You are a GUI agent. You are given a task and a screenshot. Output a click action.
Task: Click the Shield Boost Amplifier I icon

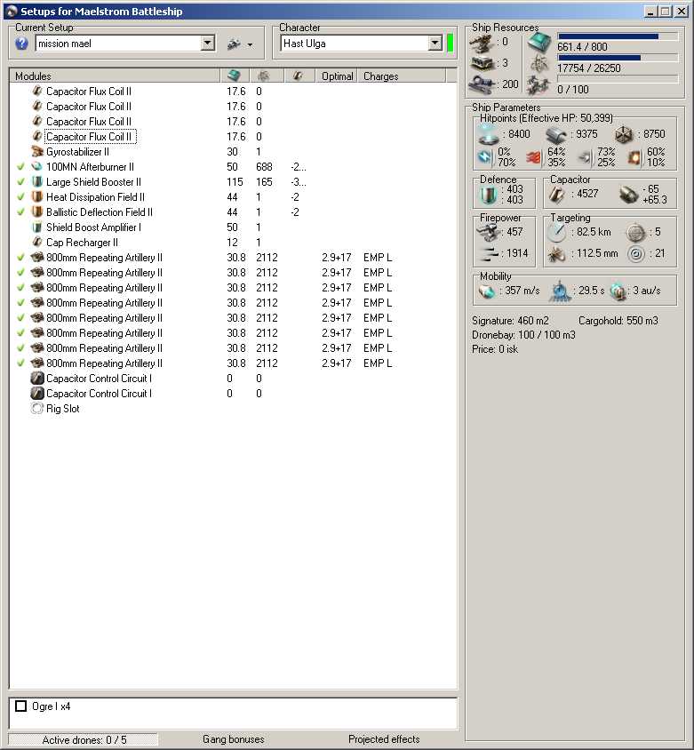click(x=37, y=227)
